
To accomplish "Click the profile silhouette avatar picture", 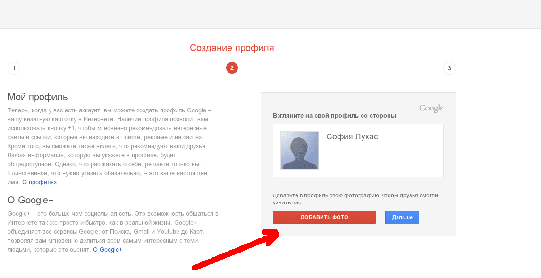I will [x=299, y=151].
